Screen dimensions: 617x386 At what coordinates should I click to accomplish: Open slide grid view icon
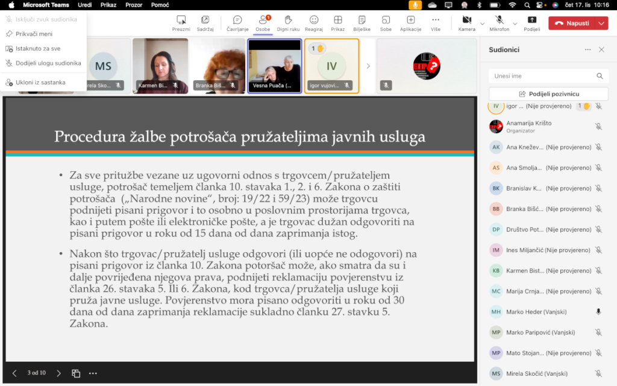[x=76, y=373]
